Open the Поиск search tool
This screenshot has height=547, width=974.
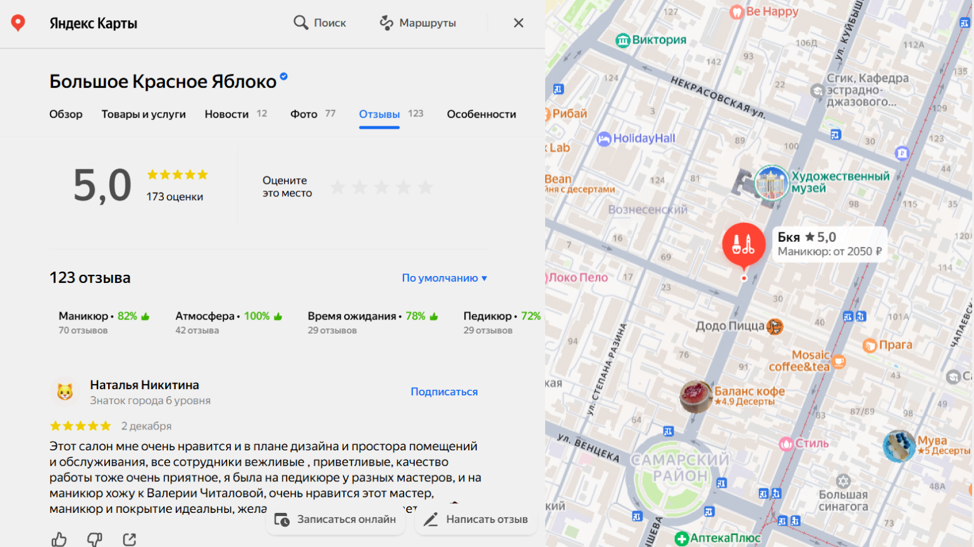(x=320, y=23)
